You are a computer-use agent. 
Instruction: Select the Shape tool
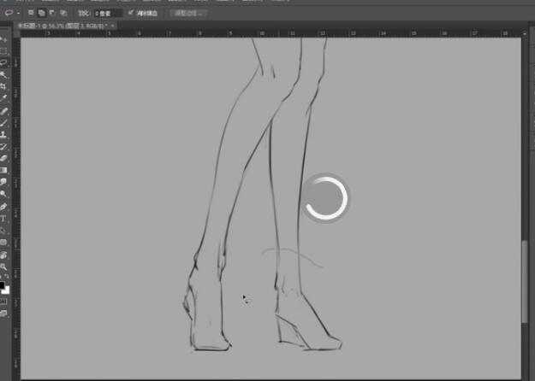pyautogui.click(x=3, y=242)
